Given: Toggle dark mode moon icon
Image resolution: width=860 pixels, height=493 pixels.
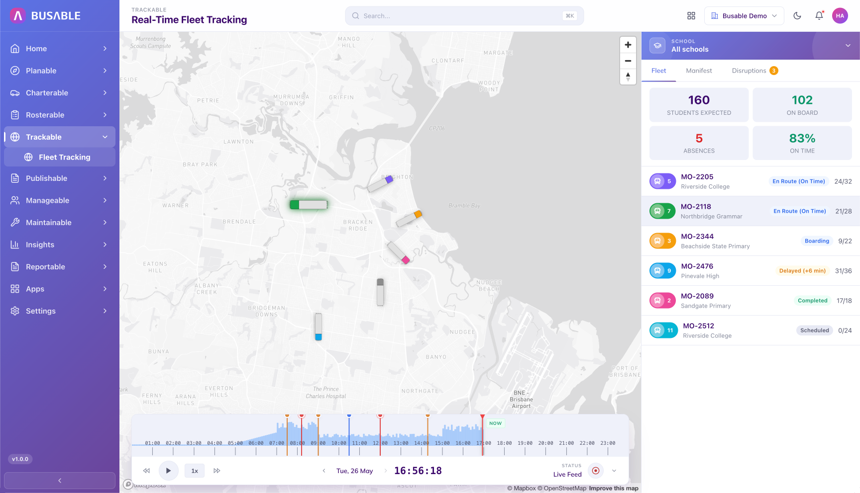Looking at the screenshot, I should [x=797, y=16].
